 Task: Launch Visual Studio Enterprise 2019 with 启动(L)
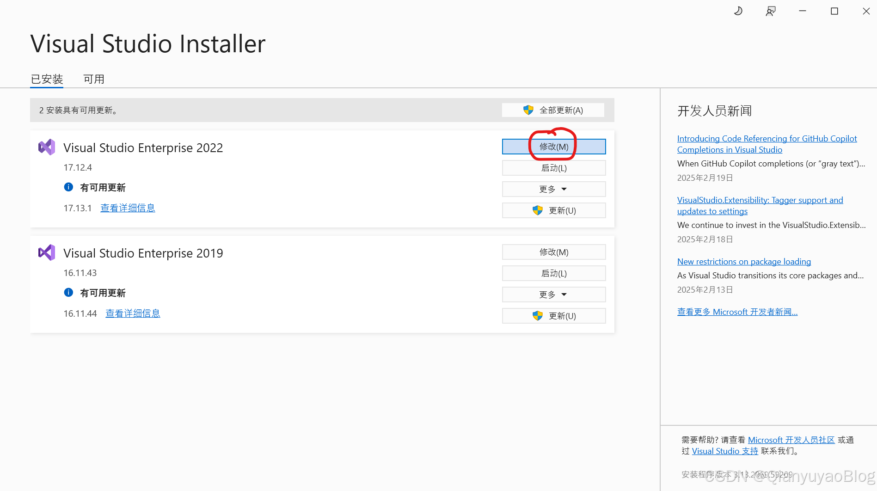(x=554, y=273)
